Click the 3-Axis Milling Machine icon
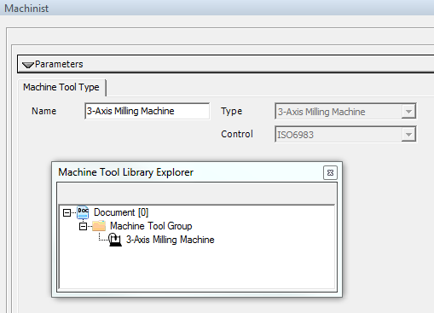This screenshot has width=434, height=313. [115, 240]
